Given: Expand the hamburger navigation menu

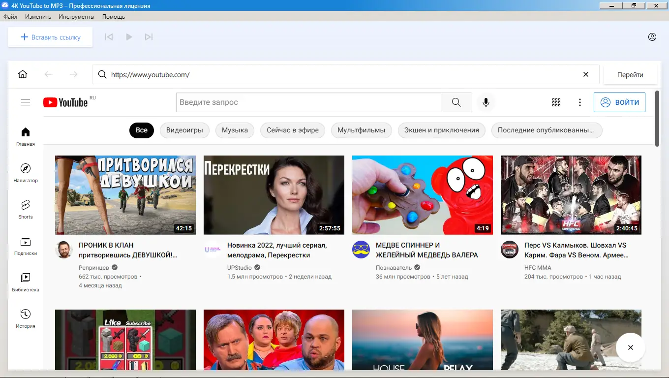Looking at the screenshot, I should (x=26, y=102).
